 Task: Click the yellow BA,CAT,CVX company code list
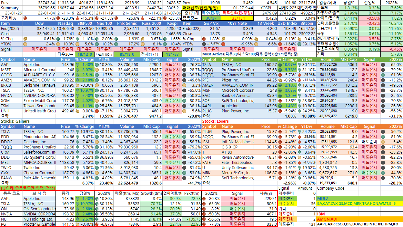360,204
